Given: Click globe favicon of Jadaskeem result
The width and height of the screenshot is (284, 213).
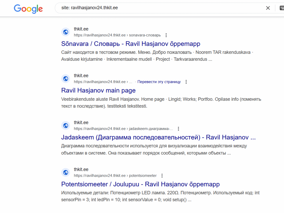Looking at the screenshot, I should 66,126.
